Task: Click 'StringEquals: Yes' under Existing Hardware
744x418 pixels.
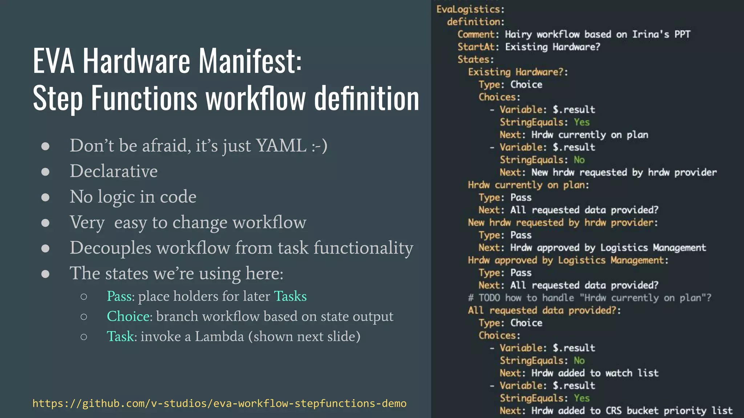Action: tap(545, 122)
